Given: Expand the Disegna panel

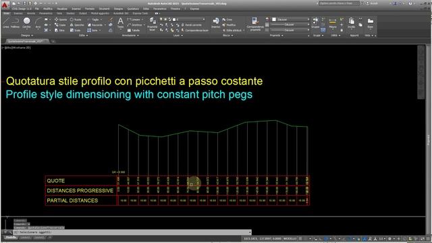Looking at the screenshot, I should tap(27, 36).
